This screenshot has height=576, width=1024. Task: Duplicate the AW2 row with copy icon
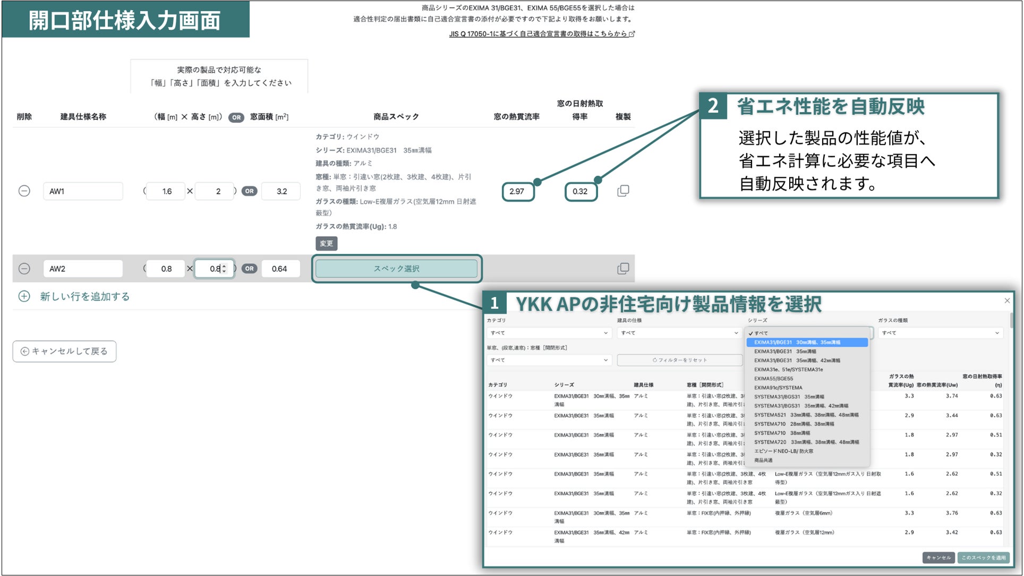(x=623, y=269)
